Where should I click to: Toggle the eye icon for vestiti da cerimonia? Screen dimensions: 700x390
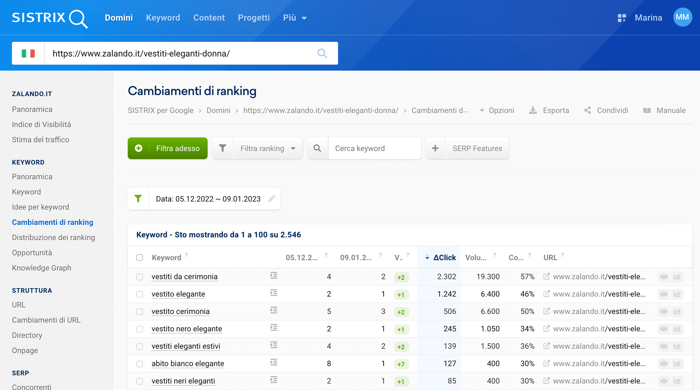[664, 277]
